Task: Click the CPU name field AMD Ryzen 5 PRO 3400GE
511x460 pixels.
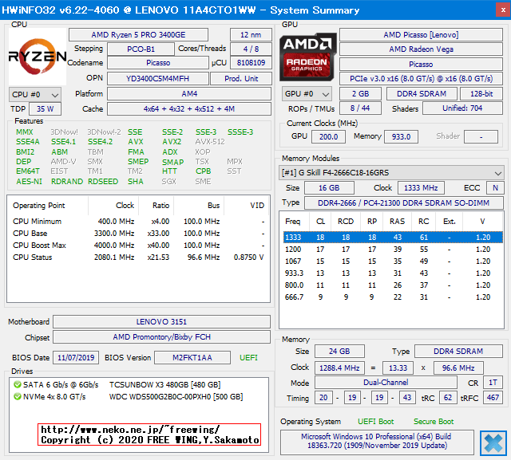Action: tap(138, 35)
